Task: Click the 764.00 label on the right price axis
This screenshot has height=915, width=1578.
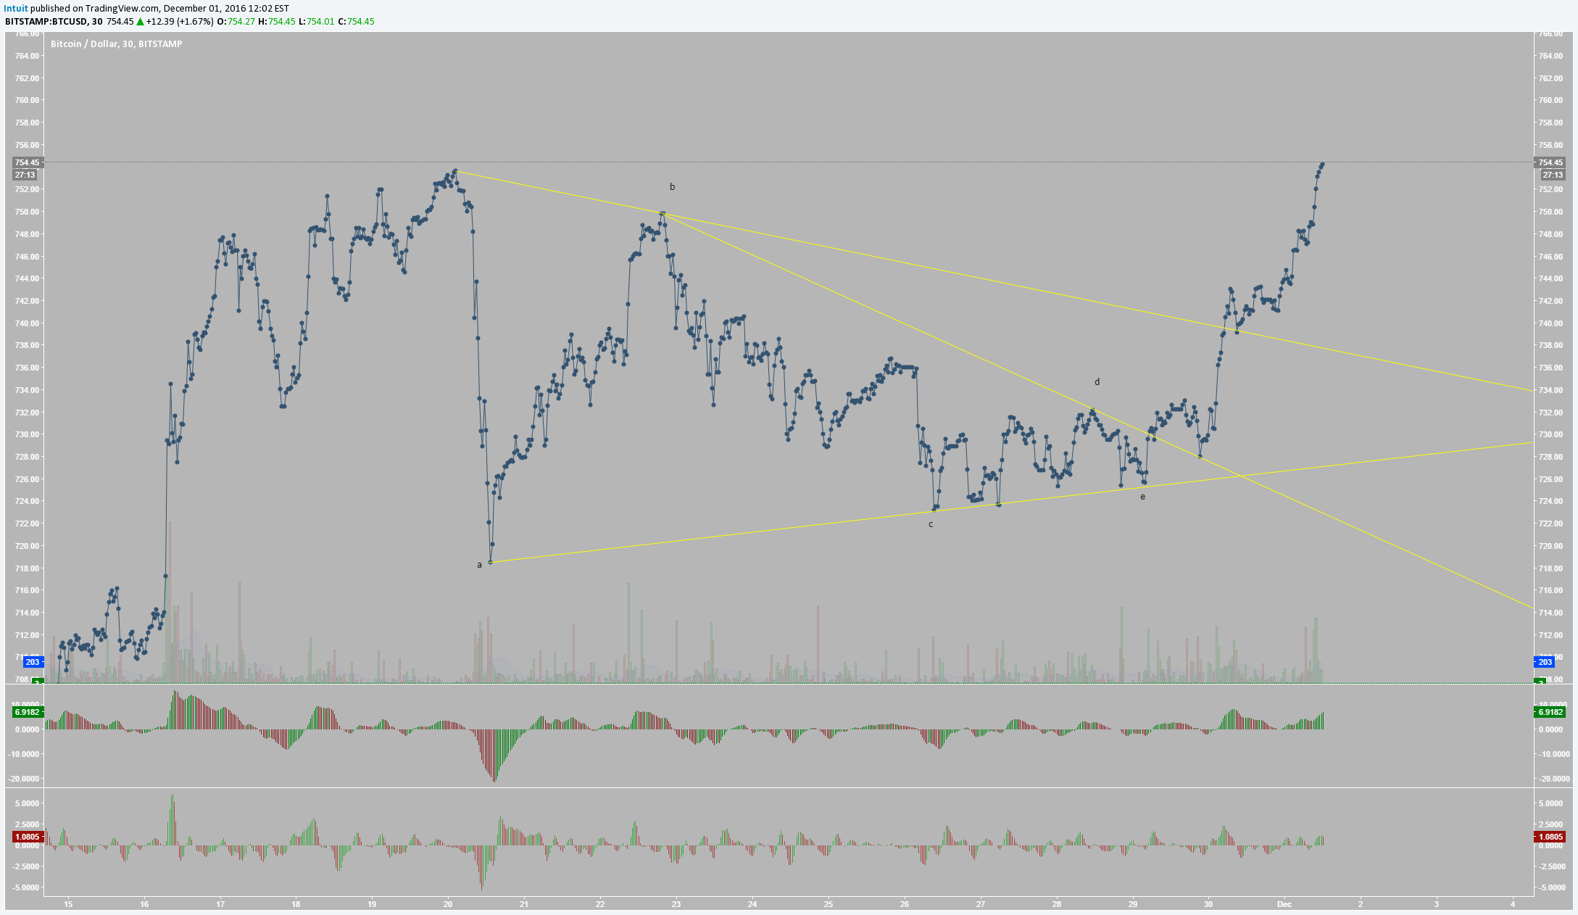Action: [1550, 56]
